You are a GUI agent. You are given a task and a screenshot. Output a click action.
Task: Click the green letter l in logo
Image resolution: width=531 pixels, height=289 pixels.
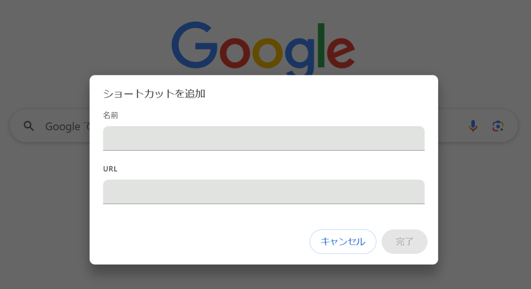pyautogui.click(x=321, y=45)
